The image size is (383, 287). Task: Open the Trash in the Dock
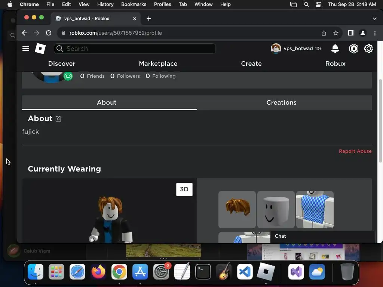point(347,271)
